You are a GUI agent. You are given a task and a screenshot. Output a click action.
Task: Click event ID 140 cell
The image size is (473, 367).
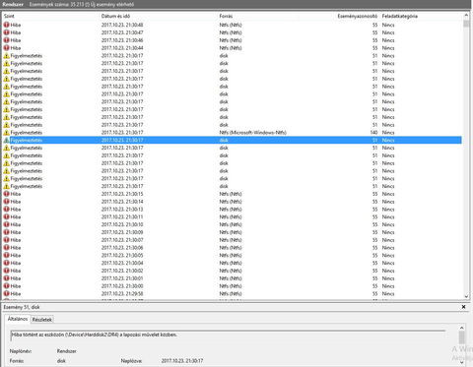[x=373, y=133]
